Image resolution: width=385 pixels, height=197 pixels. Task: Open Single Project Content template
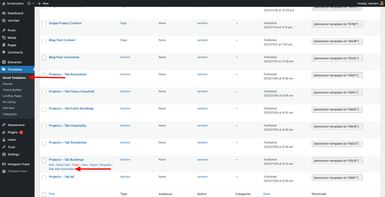tap(65, 23)
